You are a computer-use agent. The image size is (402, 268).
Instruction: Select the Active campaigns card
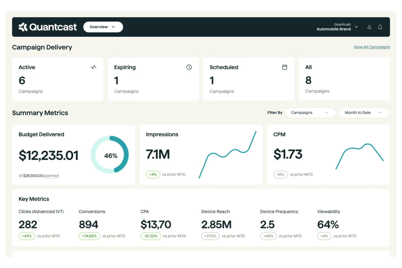click(58, 79)
